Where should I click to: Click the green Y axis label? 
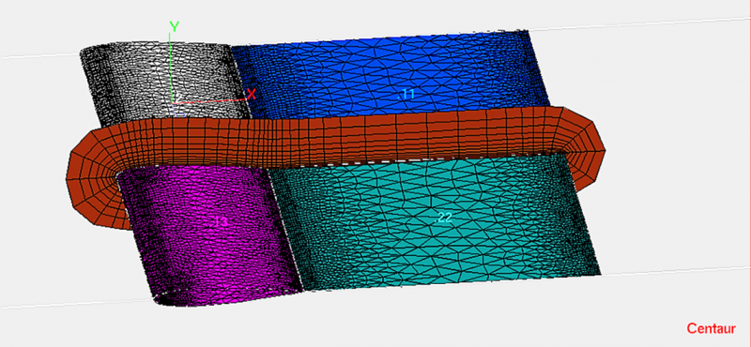(175, 27)
